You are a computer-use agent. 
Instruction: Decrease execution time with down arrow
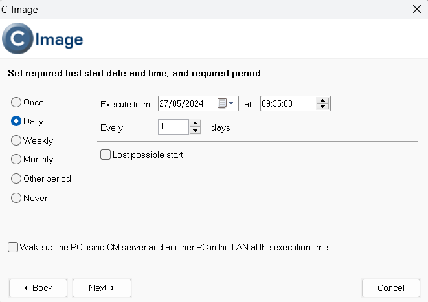322,107
